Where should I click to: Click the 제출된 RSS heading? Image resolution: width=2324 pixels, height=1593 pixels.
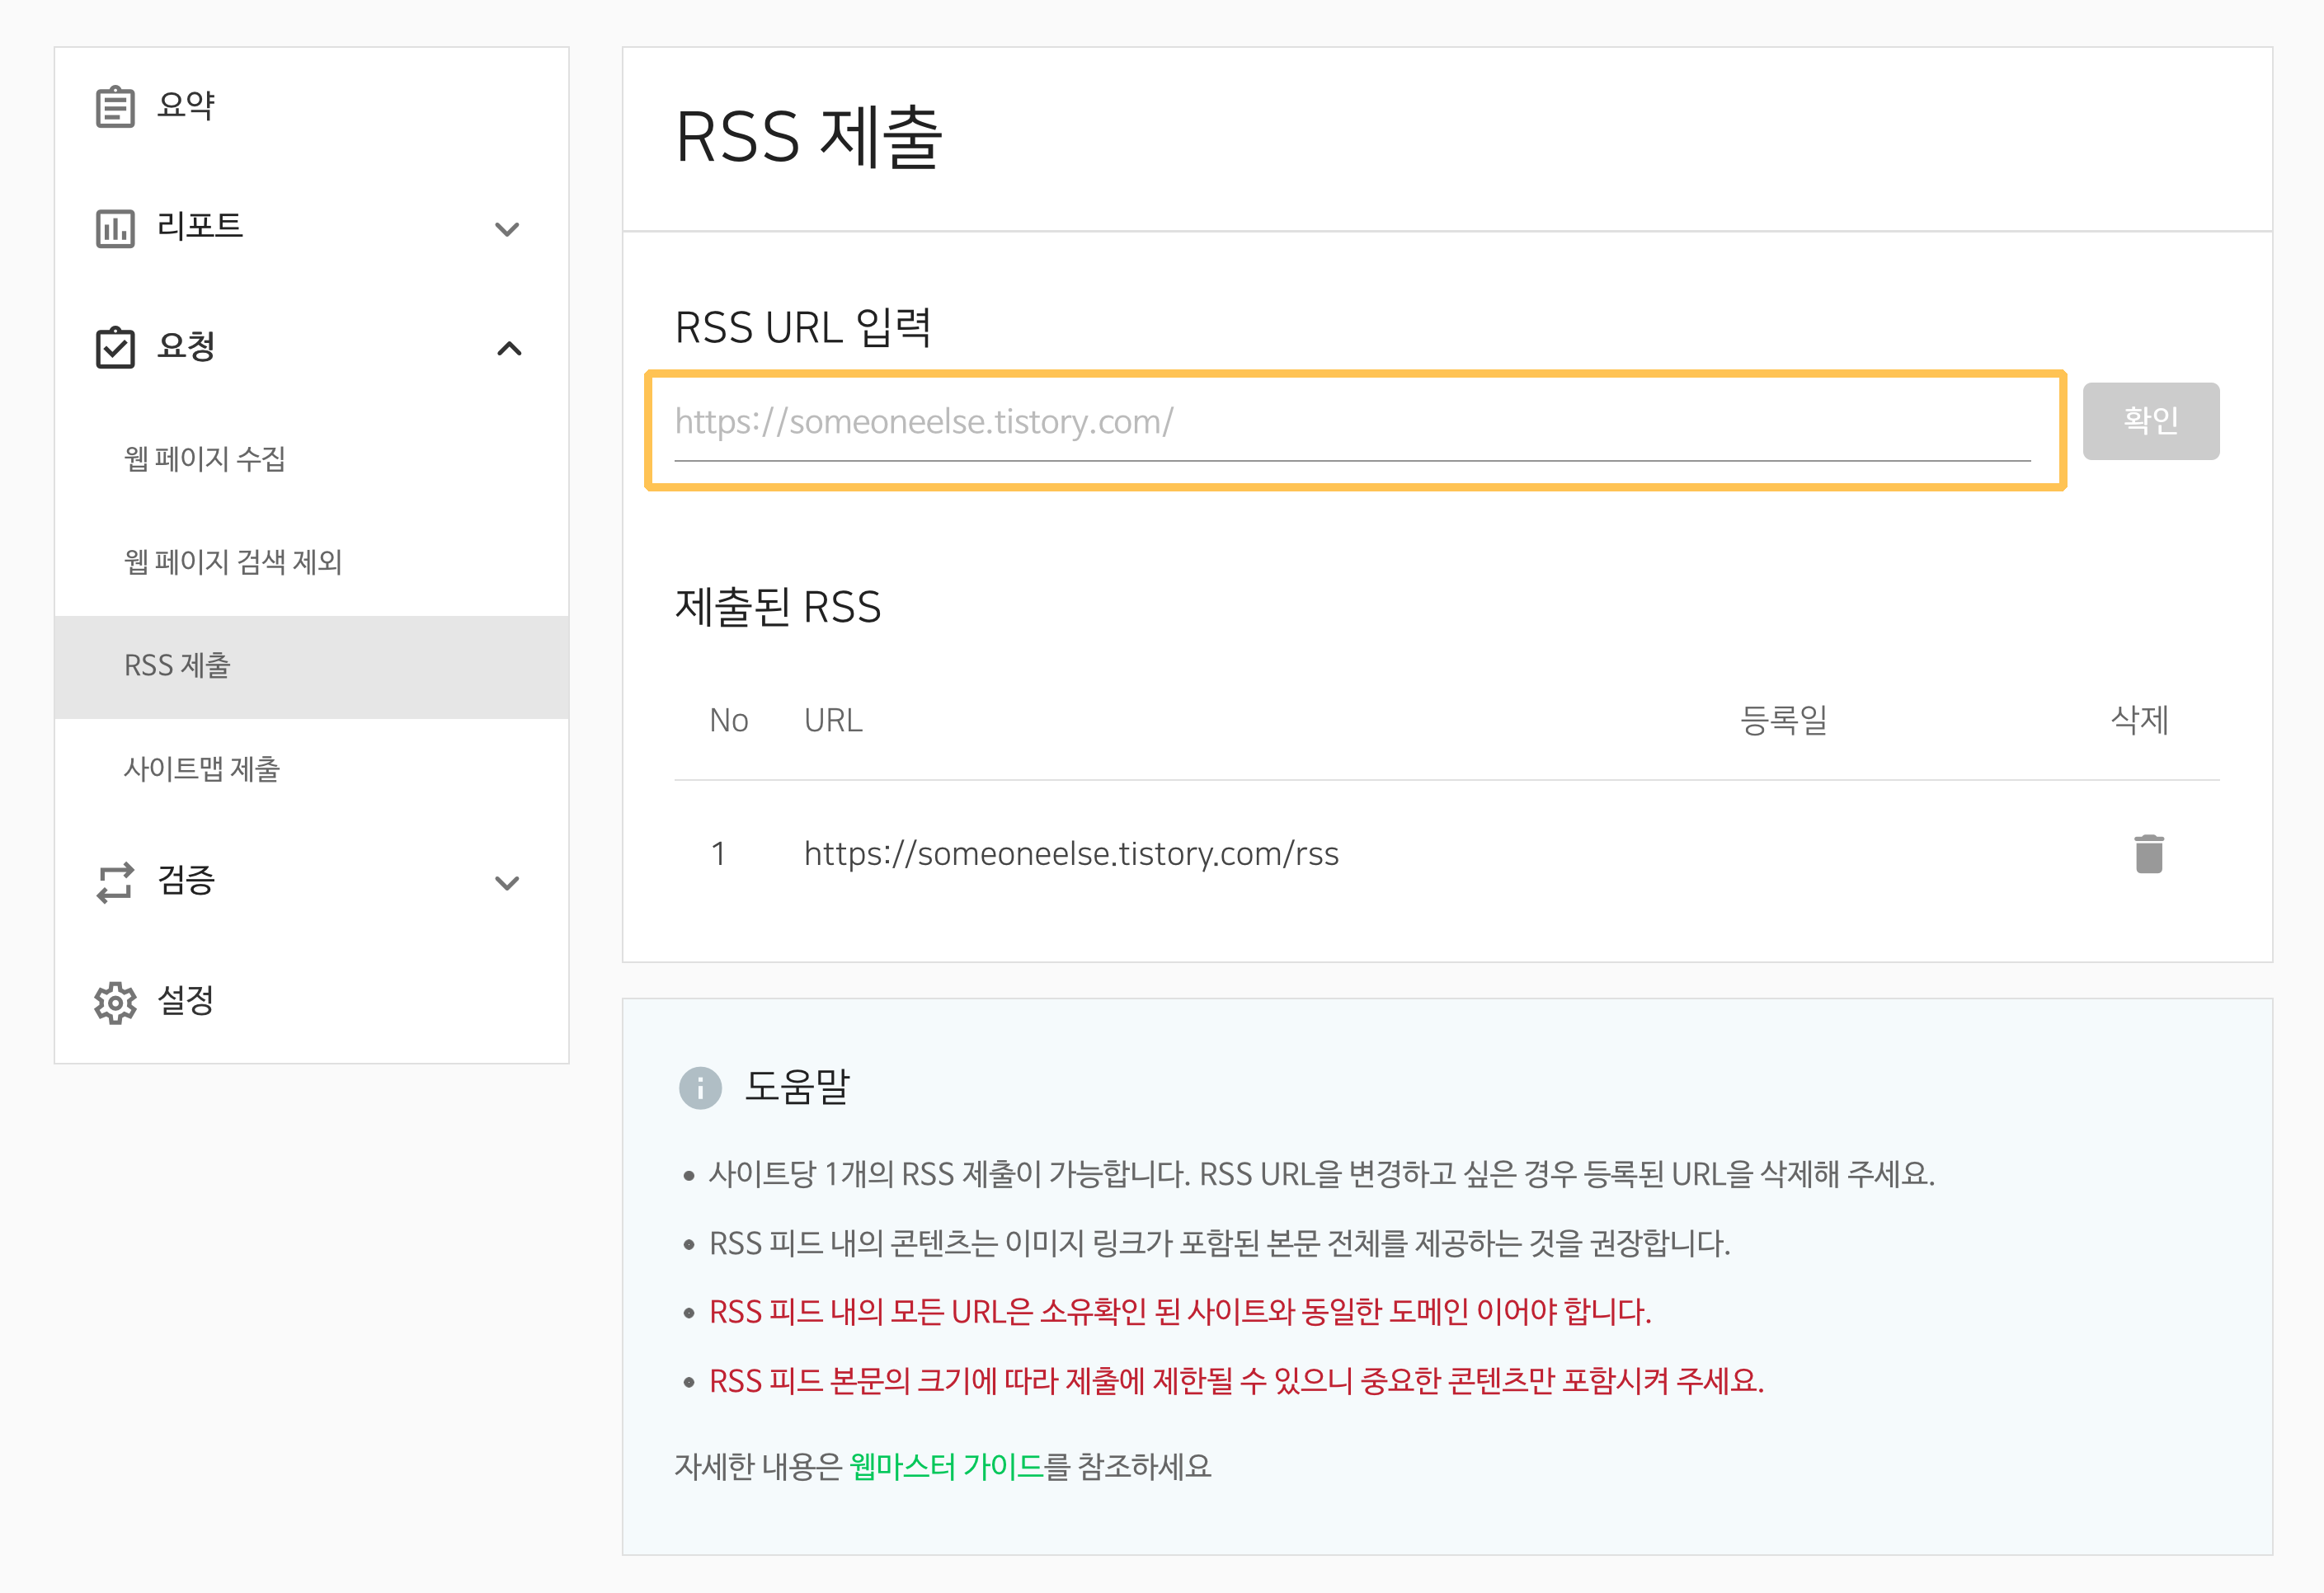778,607
